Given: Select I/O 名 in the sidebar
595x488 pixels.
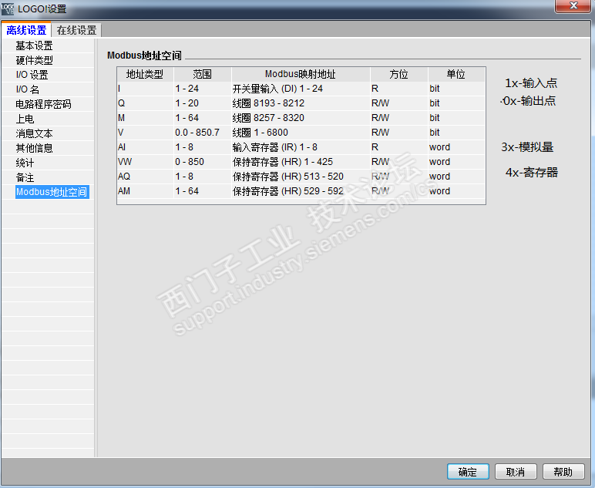Looking at the screenshot, I should point(27,89).
